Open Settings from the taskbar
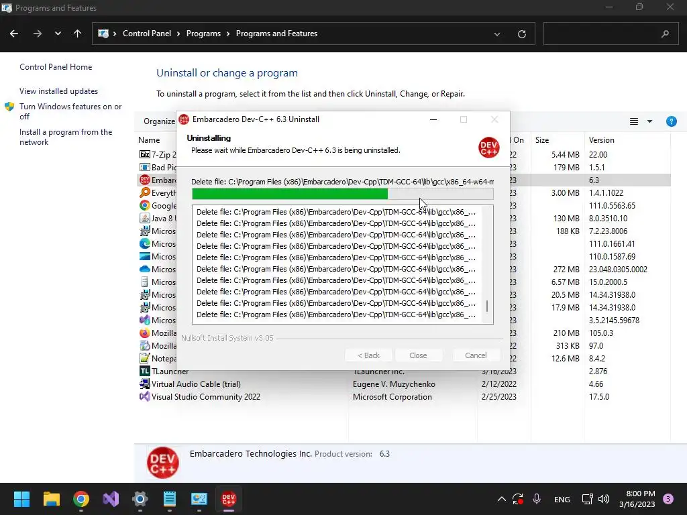 [x=140, y=499]
